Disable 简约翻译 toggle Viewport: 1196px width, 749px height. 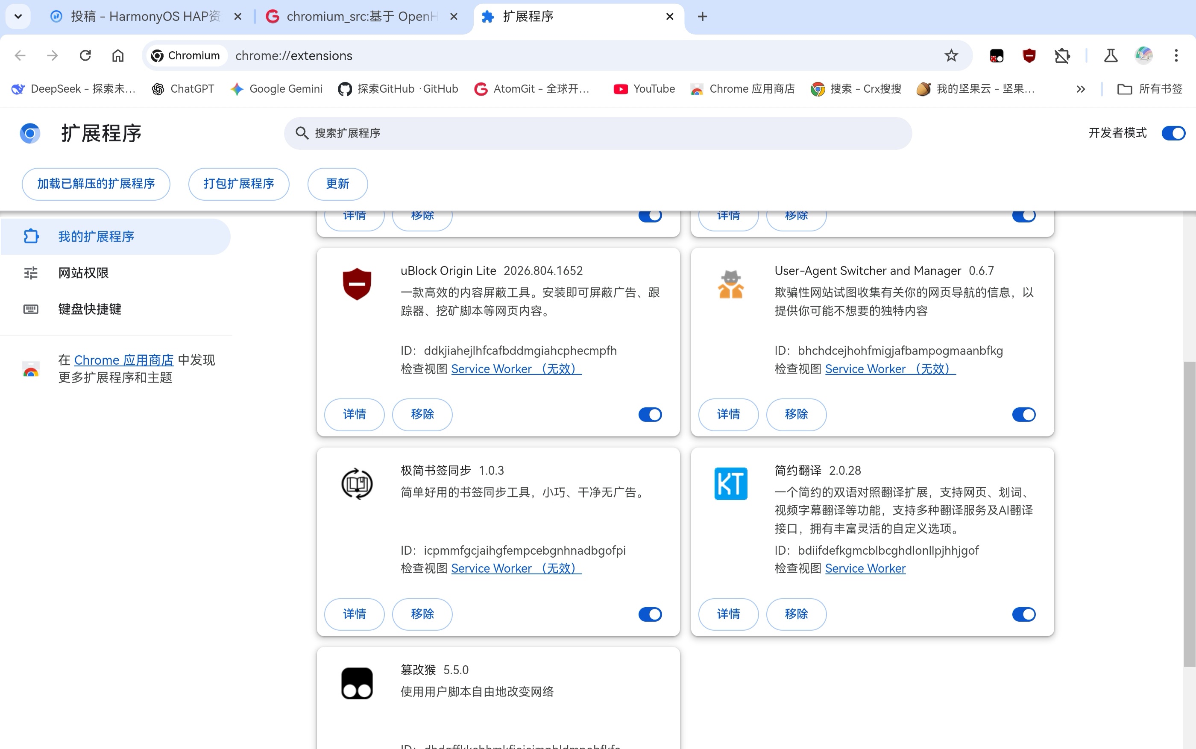(x=1024, y=614)
